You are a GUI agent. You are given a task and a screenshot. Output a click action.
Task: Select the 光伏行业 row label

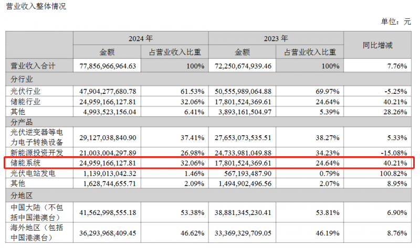click(26, 91)
